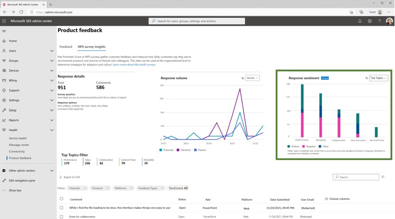Image resolution: width=395 pixels, height=219 pixels.
Task: Click the Export to CSV download icon
Action: [61, 177]
